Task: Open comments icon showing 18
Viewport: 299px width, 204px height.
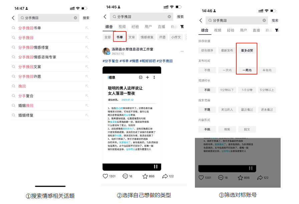Action: (x=125, y=176)
